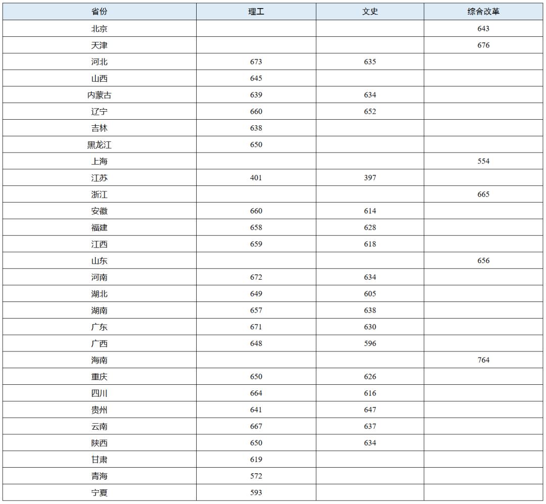546x504 pixels.
Task: Click 上海's 综合改革 score 554
Action: pyautogui.click(x=483, y=162)
